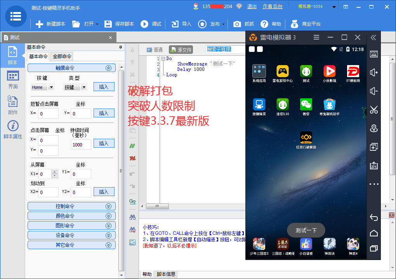This screenshot has width=396, height=279.
Task: Open 抓抓 capture tool camera icon
Action: pyautogui.click(x=237, y=24)
